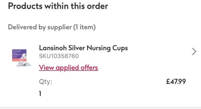
Task: Expand product details with the right chevron
Action: 194,52
